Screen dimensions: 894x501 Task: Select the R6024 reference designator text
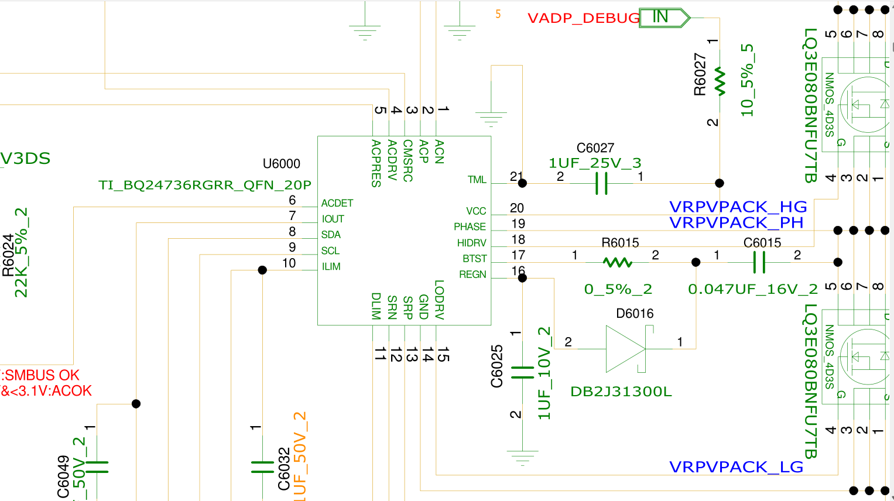click(x=8, y=255)
